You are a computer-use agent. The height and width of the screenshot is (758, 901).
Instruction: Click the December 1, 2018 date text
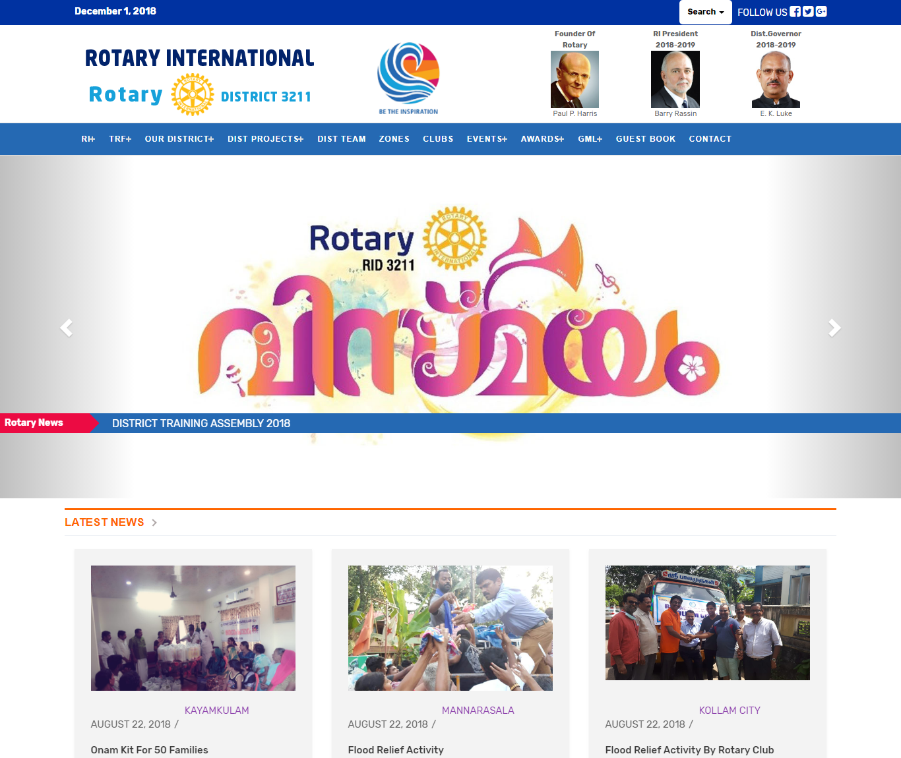click(x=115, y=11)
